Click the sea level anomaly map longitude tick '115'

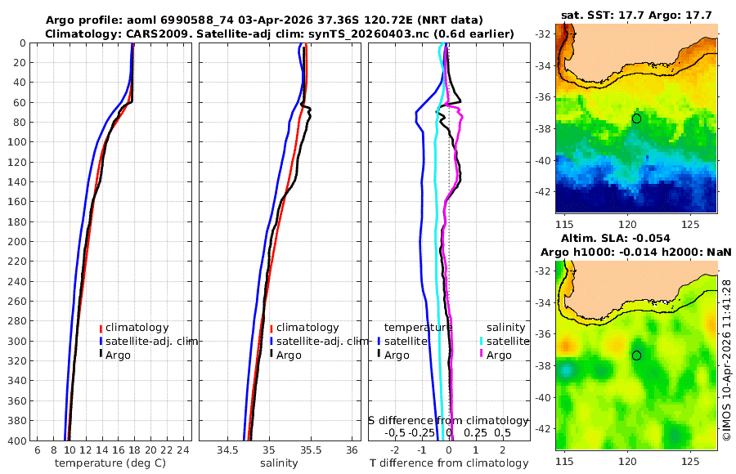tap(564, 461)
